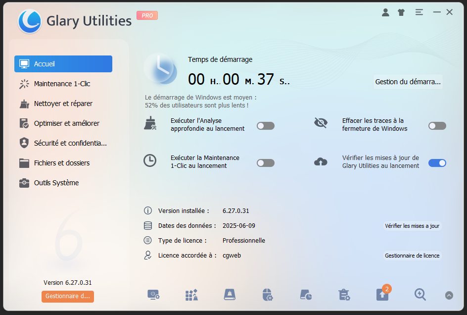This screenshot has width=467, height=315.
Task: Toggle Exécuter la Maintenance 1-Clic au lancement
Action: pyautogui.click(x=266, y=163)
